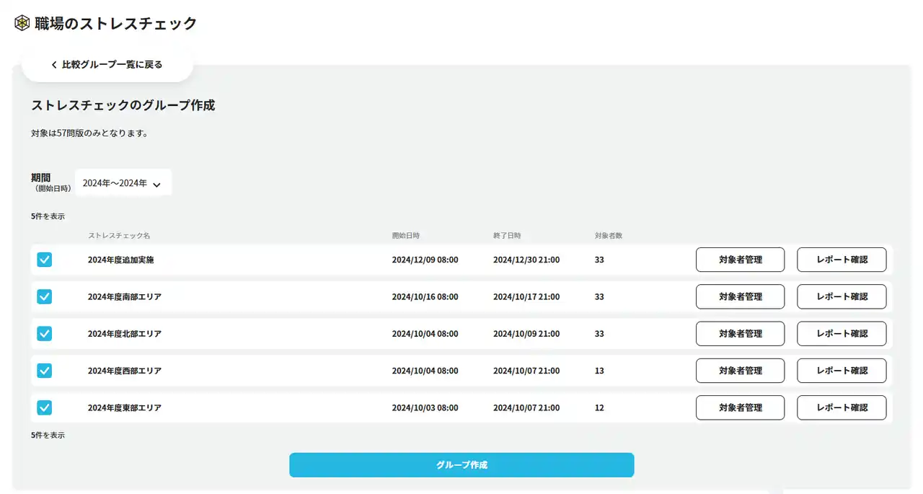
Task: Open 対象者管理 for 2024年度東部エリア
Action: (x=740, y=407)
